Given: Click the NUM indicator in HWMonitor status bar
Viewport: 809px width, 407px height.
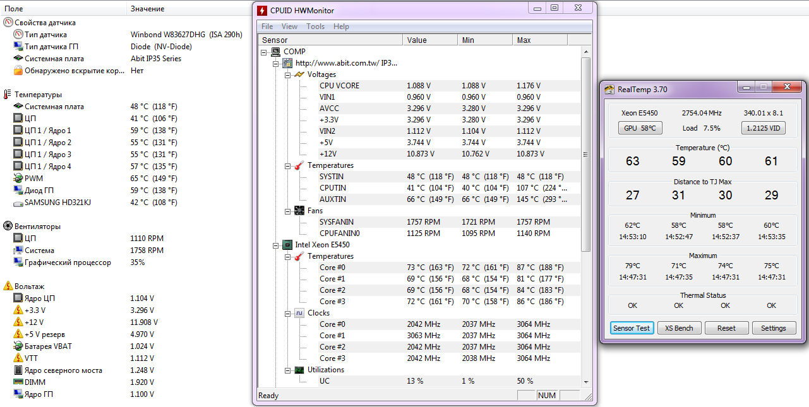Looking at the screenshot, I should tap(547, 396).
